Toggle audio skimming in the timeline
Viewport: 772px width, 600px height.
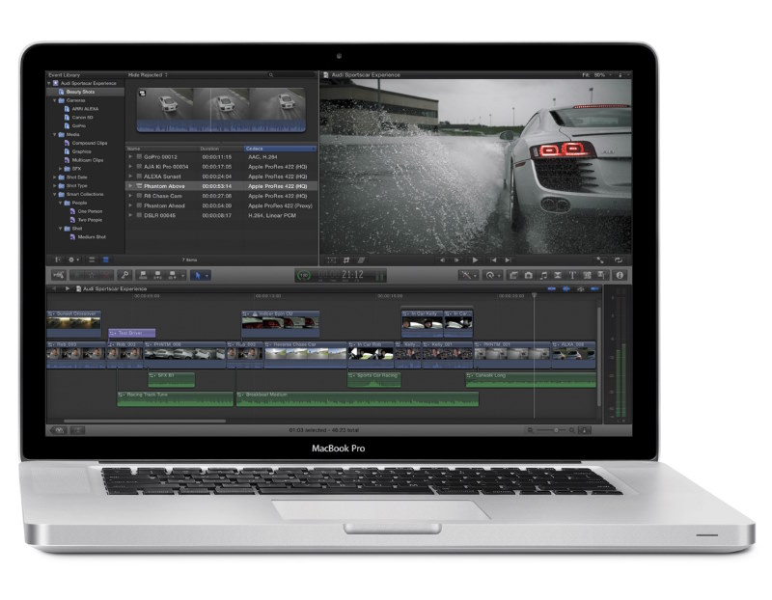point(566,289)
